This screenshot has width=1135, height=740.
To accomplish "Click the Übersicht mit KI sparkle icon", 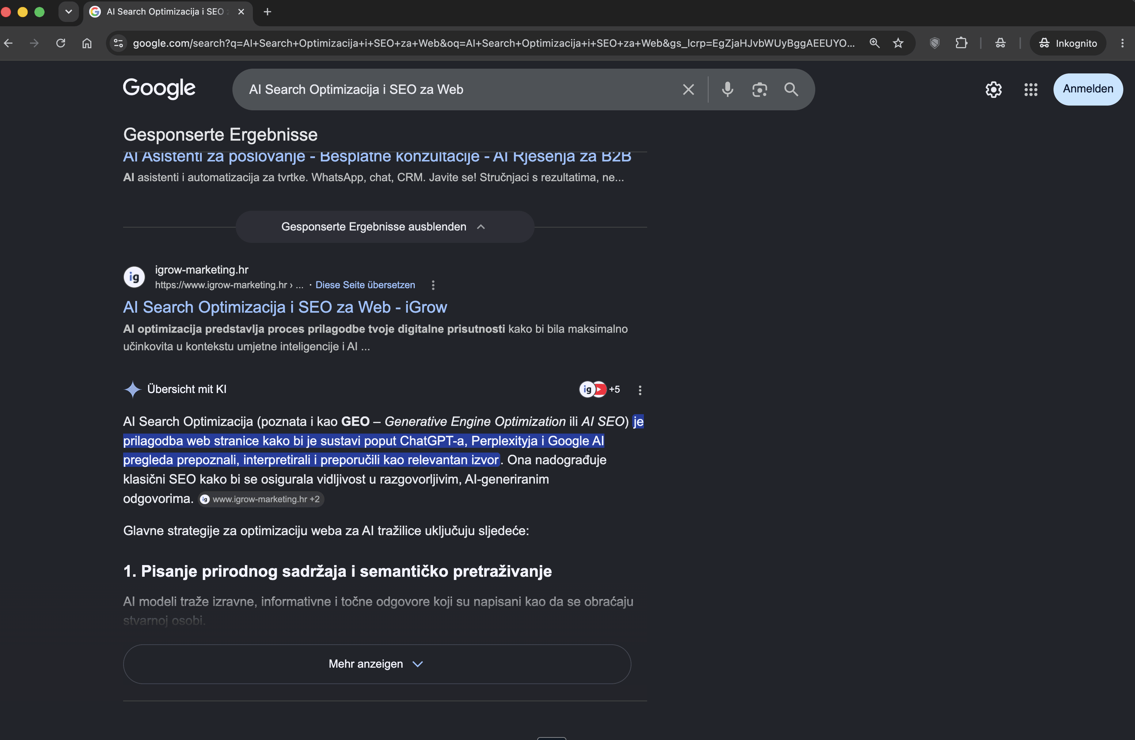I will pos(133,390).
